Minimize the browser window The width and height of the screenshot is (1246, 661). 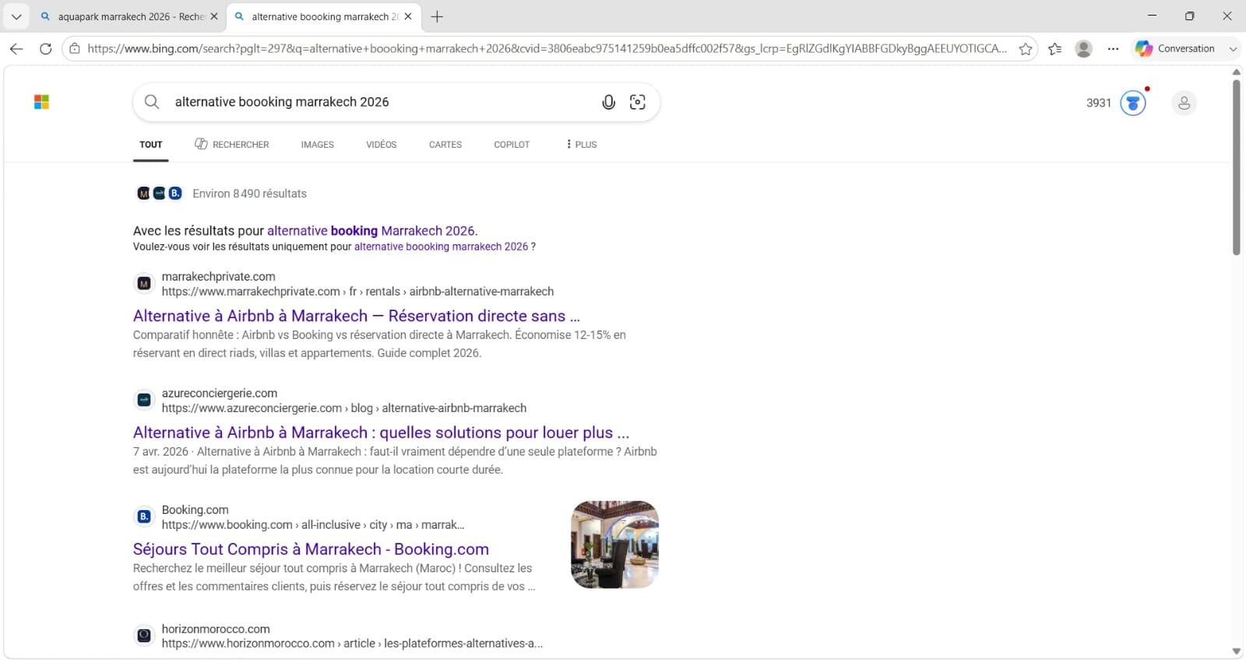pyautogui.click(x=1152, y=16)
